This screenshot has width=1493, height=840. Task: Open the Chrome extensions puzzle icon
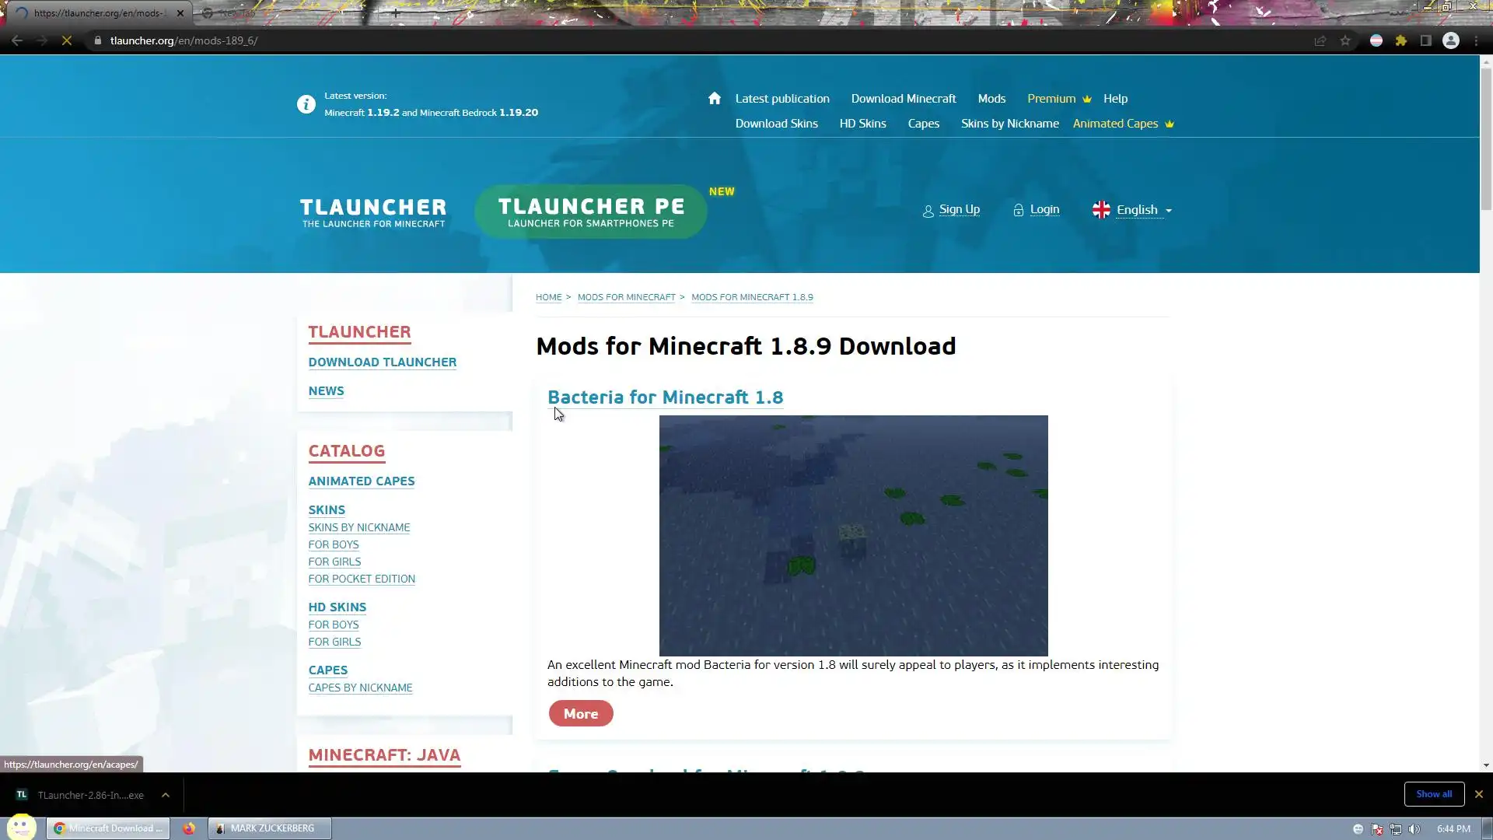click(1400, 40)
